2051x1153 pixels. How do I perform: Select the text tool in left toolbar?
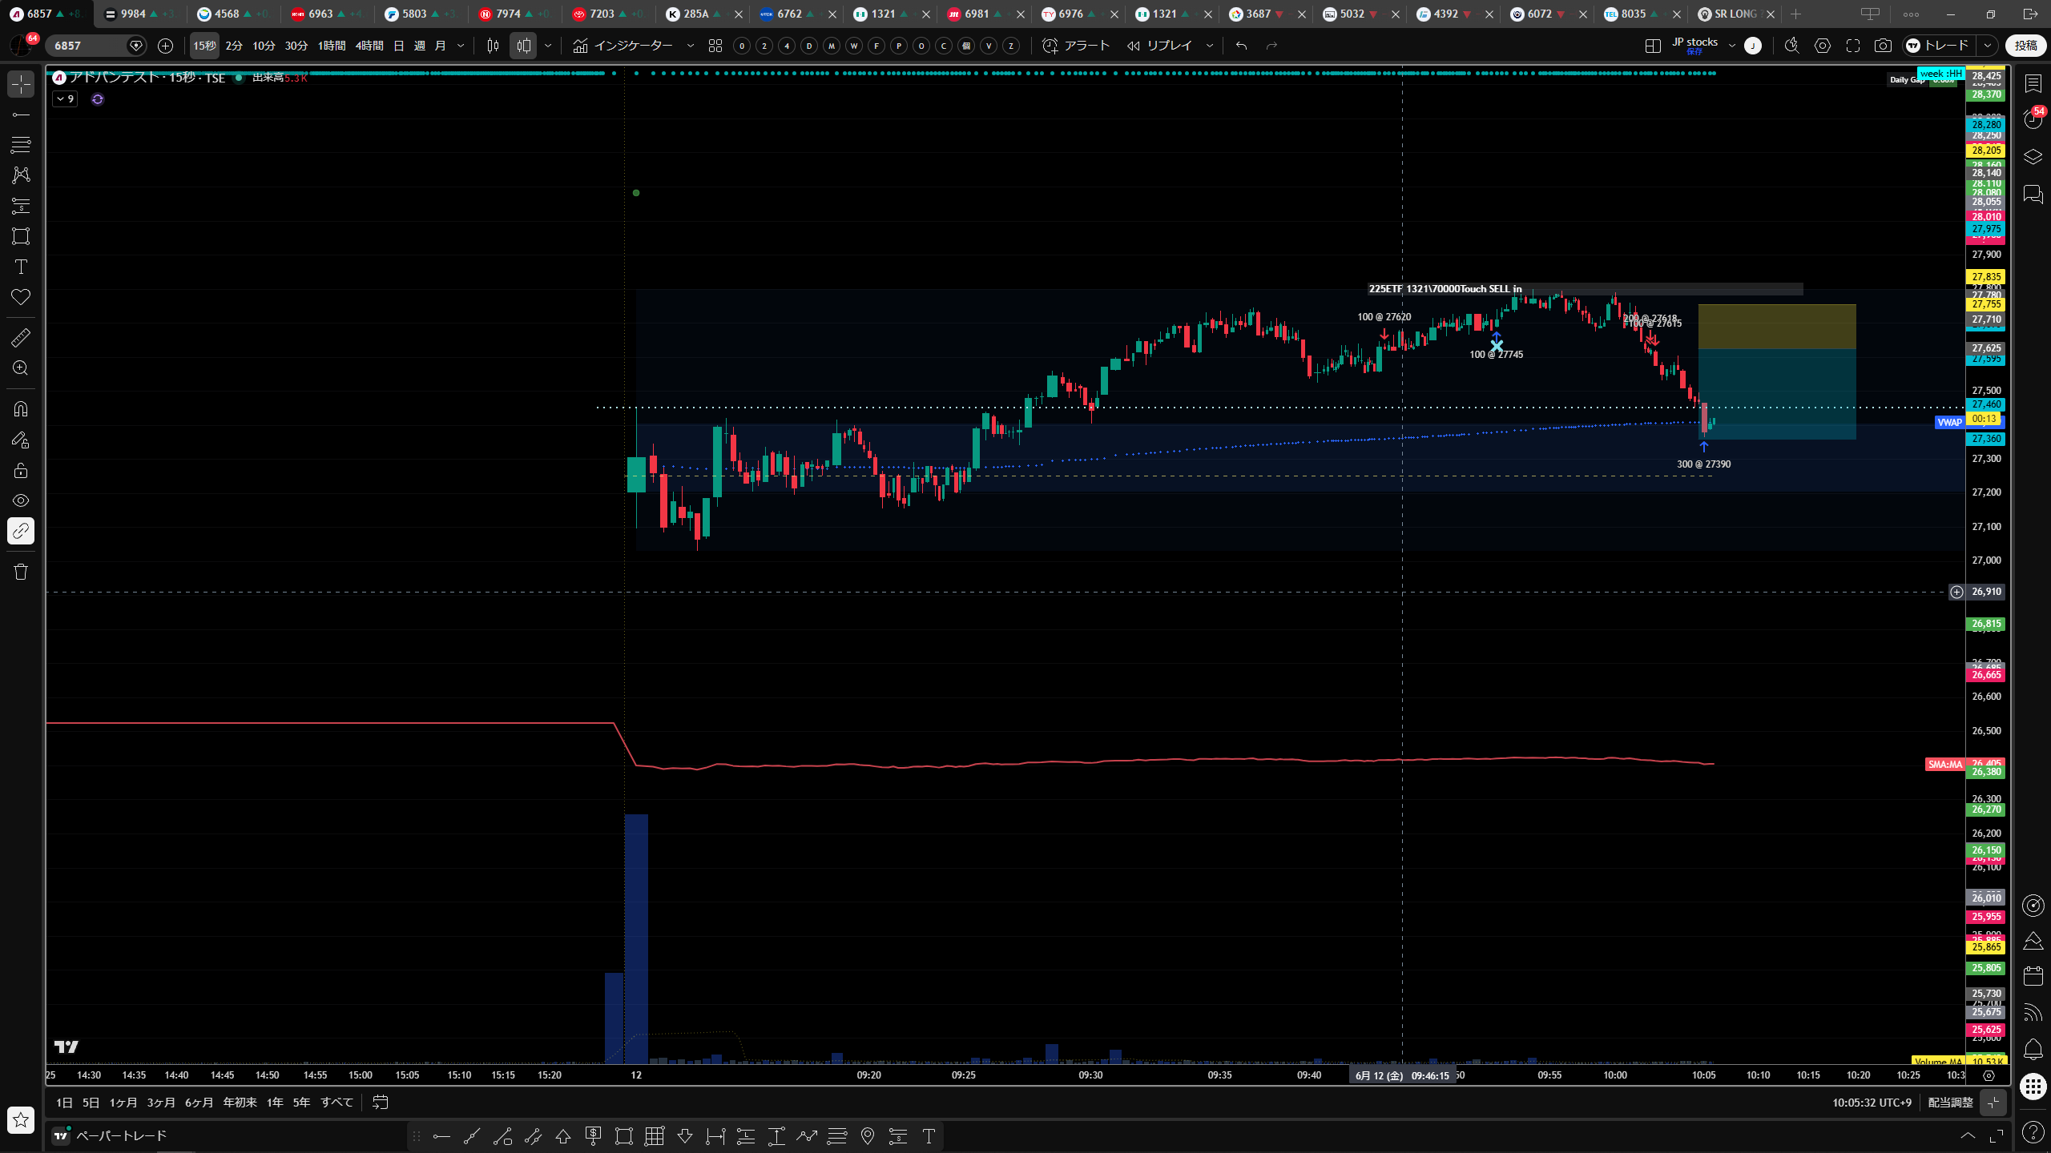(21, 267)
